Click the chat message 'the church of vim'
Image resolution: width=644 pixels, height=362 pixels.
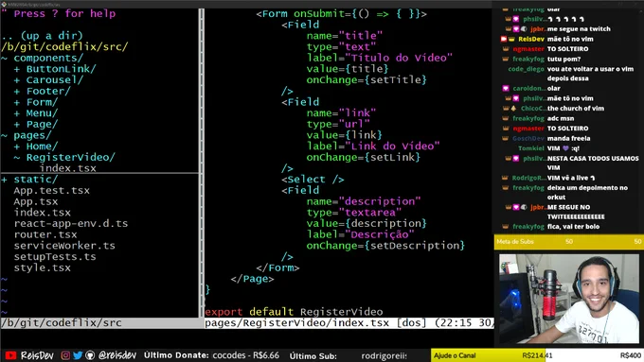coord(576,109)
